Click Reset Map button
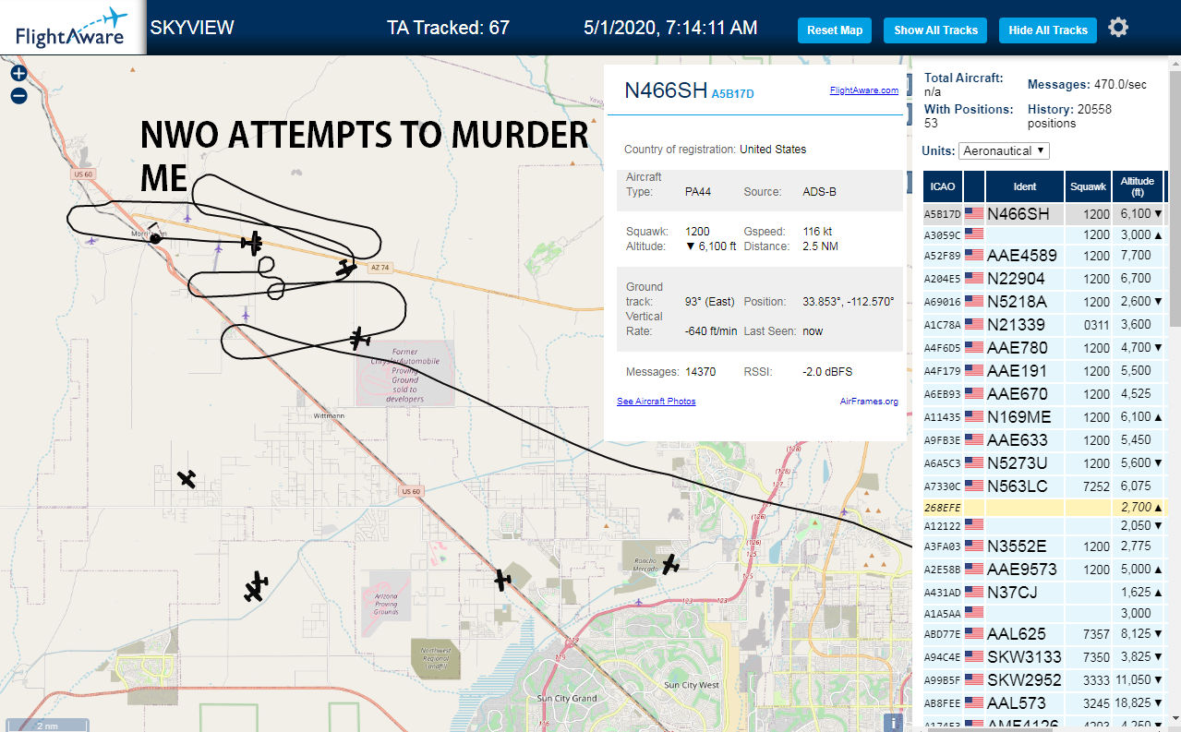 835,30
